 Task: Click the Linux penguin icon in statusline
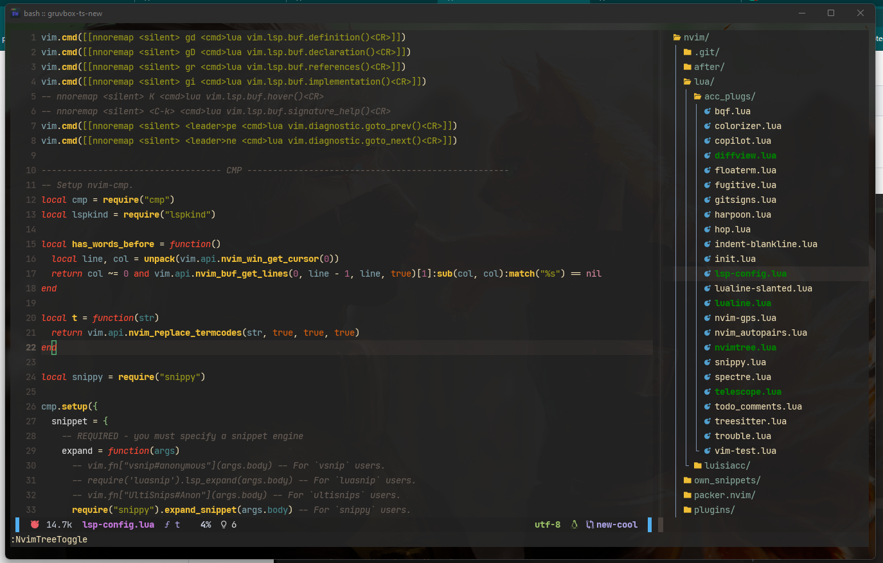click(574, 524)
